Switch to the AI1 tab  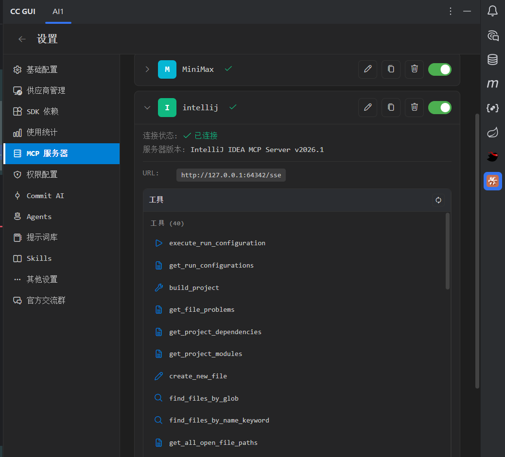click(x=58, y=11)
